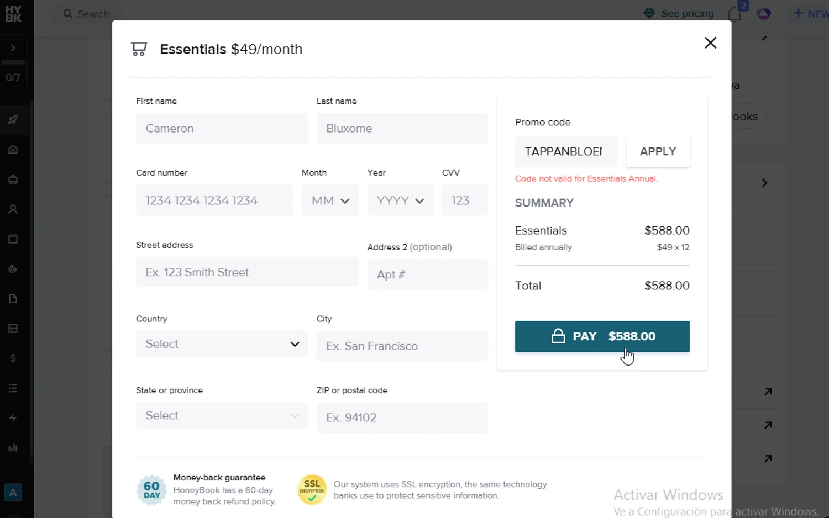Click the City field
829x518 pixels.
(402, 346)
